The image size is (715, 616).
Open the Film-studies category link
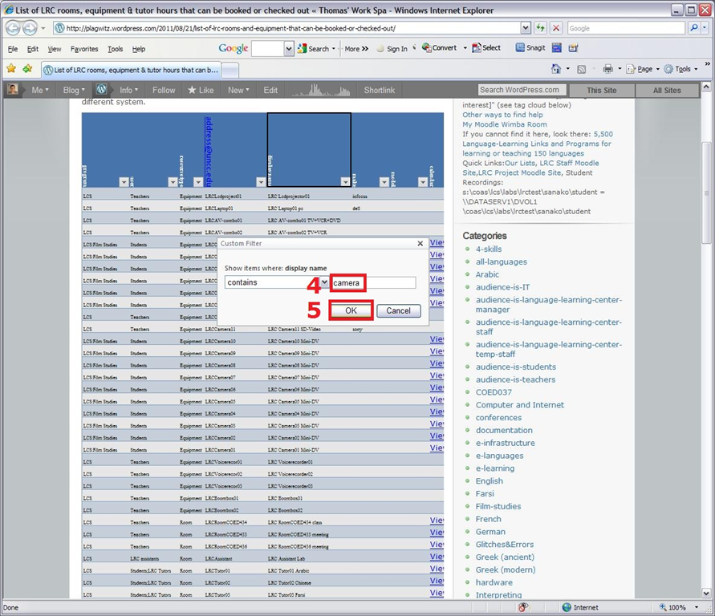pyautogui.click(x=498, y=506)
